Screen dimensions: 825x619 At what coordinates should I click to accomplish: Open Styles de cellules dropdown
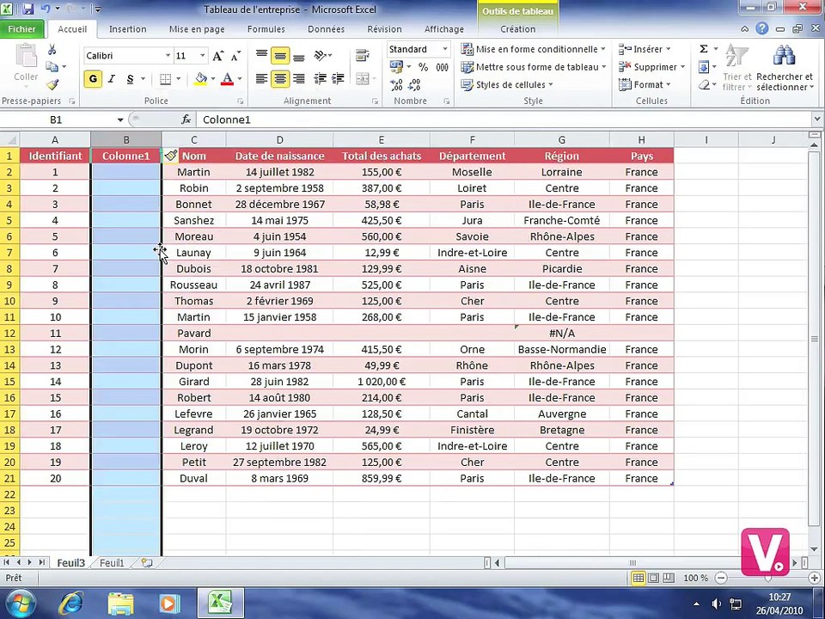[507, 85]
